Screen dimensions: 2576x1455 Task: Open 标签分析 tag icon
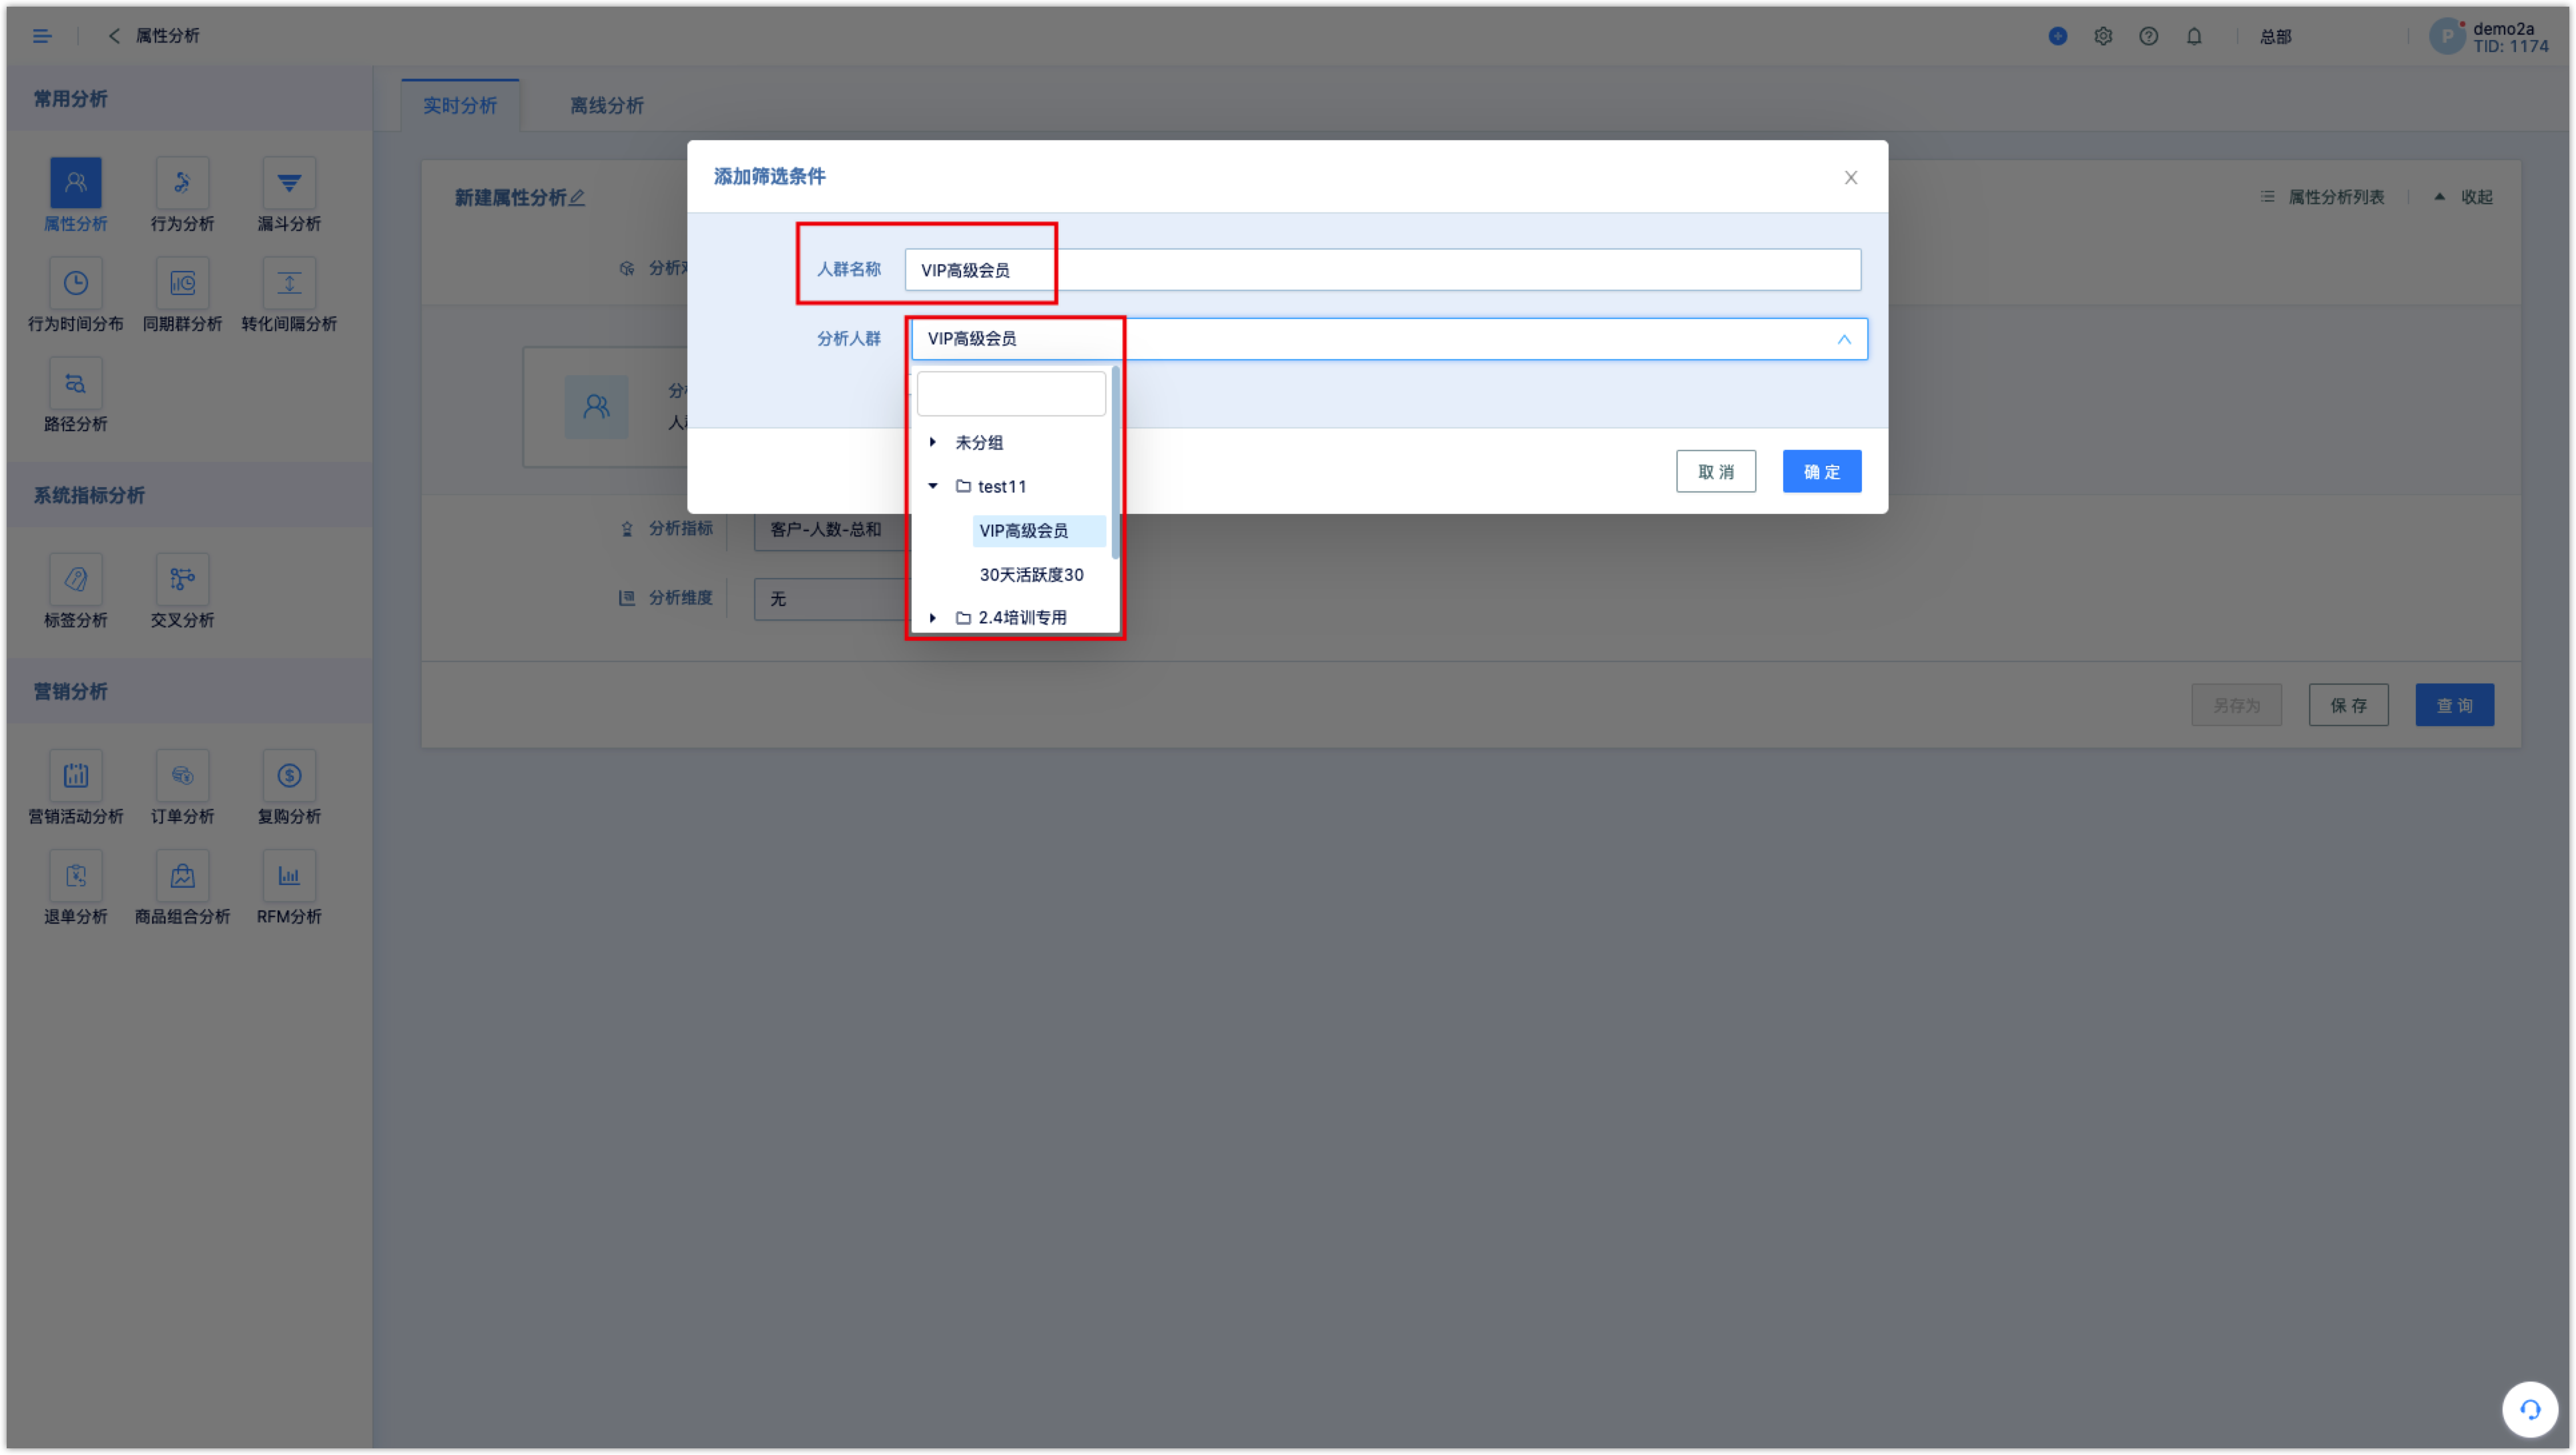[76, 579]
